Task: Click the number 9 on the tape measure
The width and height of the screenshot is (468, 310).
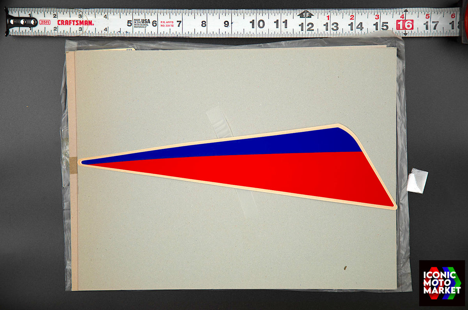Action: [x=226, y=23]
